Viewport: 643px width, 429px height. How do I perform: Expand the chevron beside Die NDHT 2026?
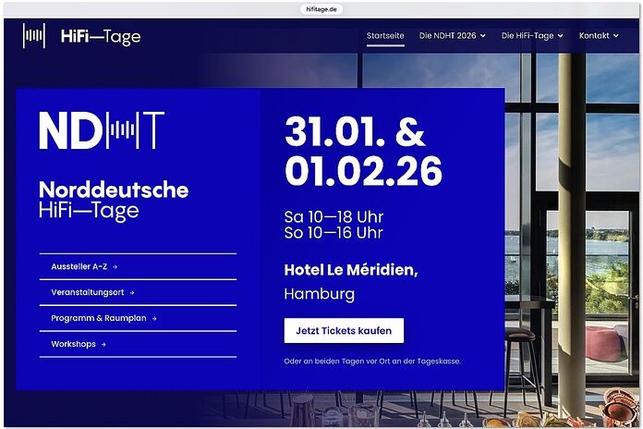click(482, 36)
